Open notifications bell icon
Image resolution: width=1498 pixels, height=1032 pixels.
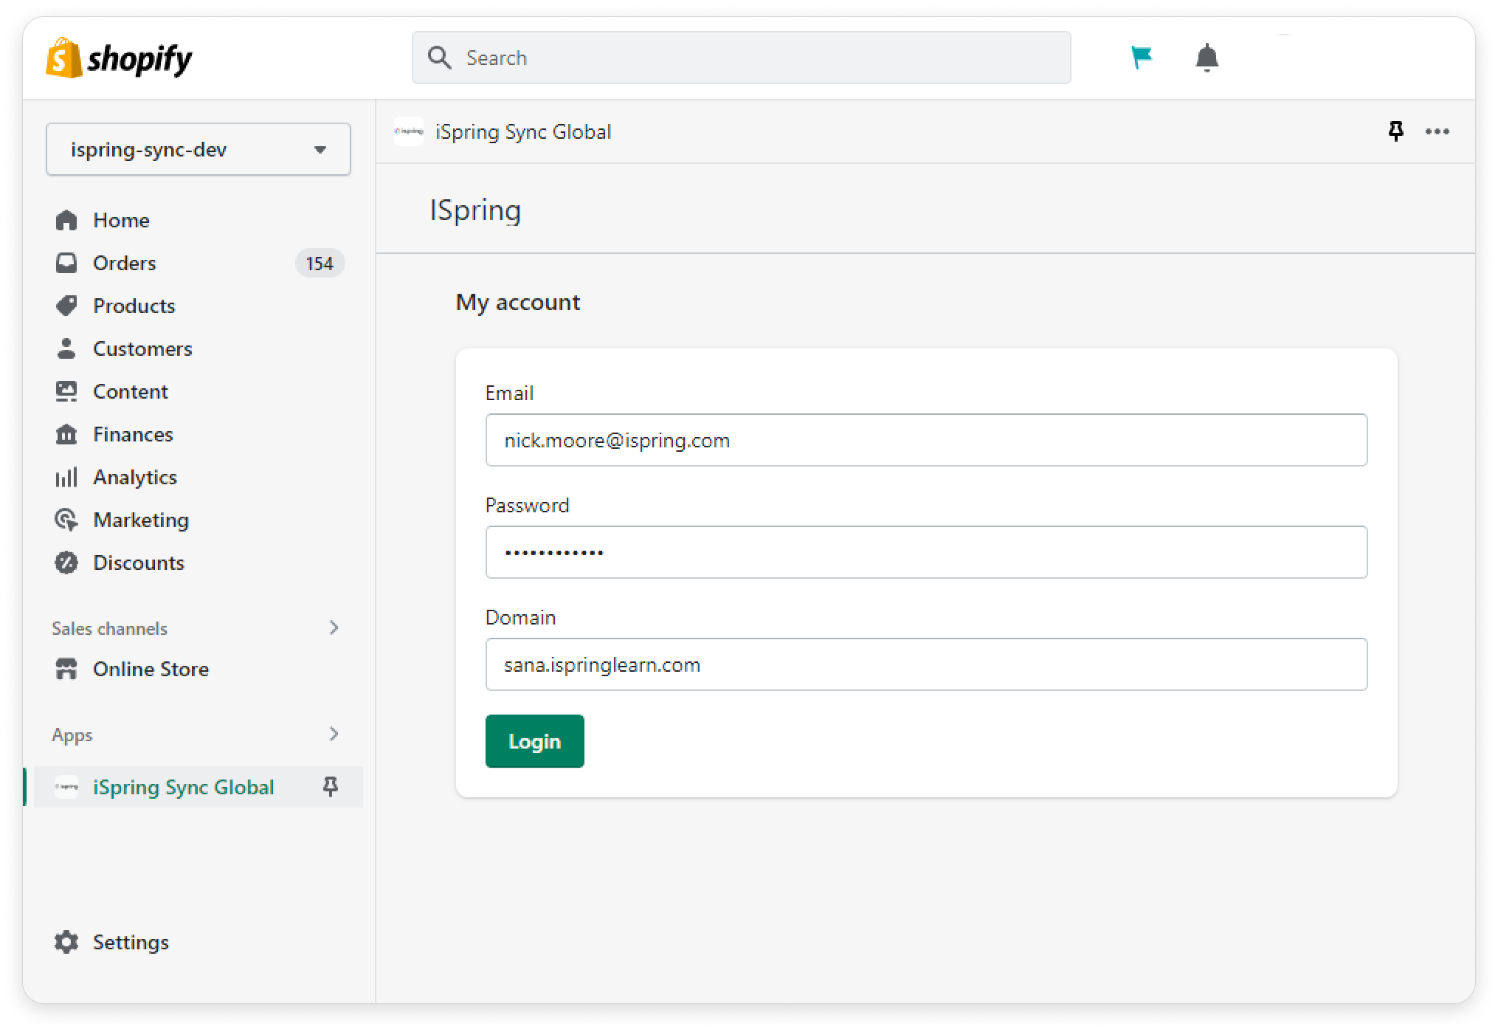click(1207, 58)
